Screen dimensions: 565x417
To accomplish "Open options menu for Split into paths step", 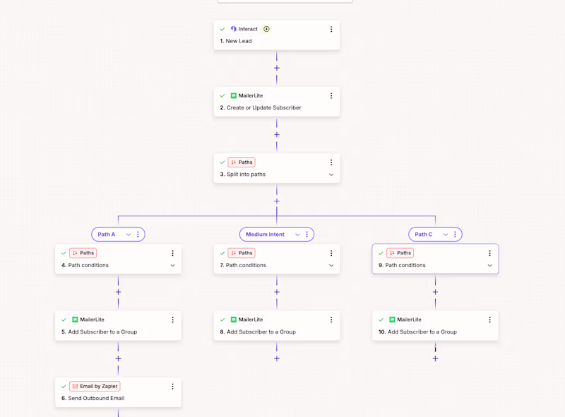I will (331, 163).
